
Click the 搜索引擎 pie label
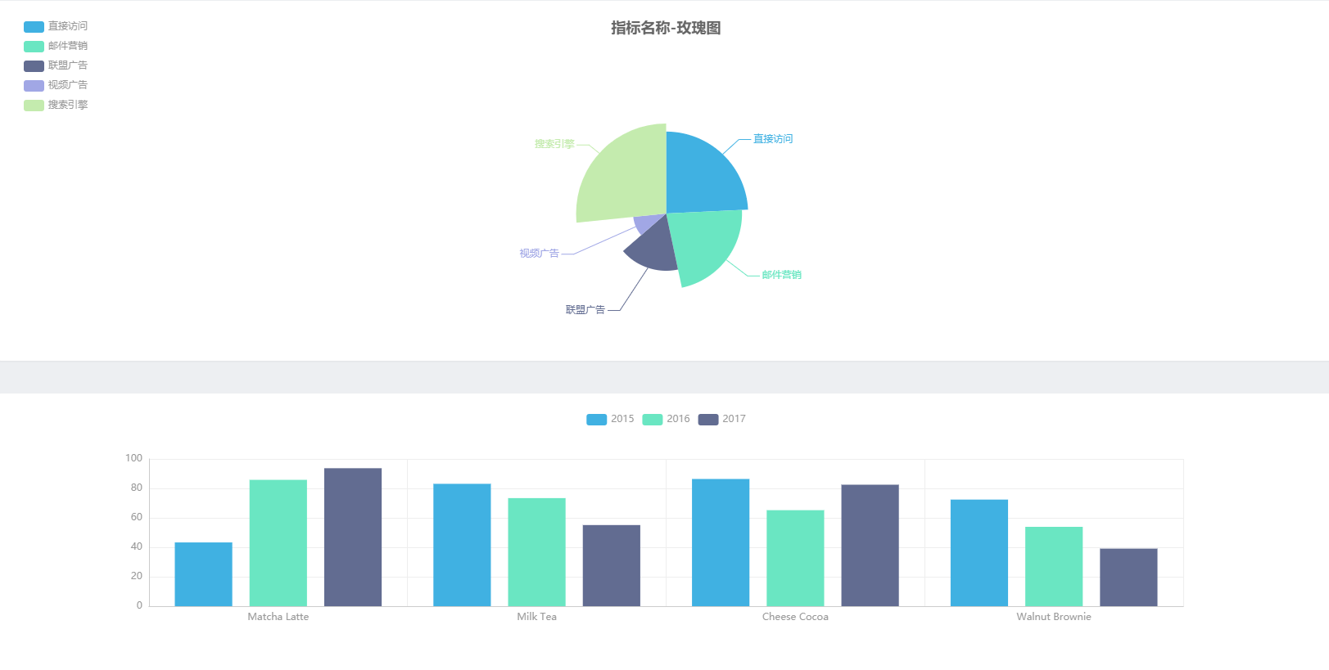pos(554,144)
